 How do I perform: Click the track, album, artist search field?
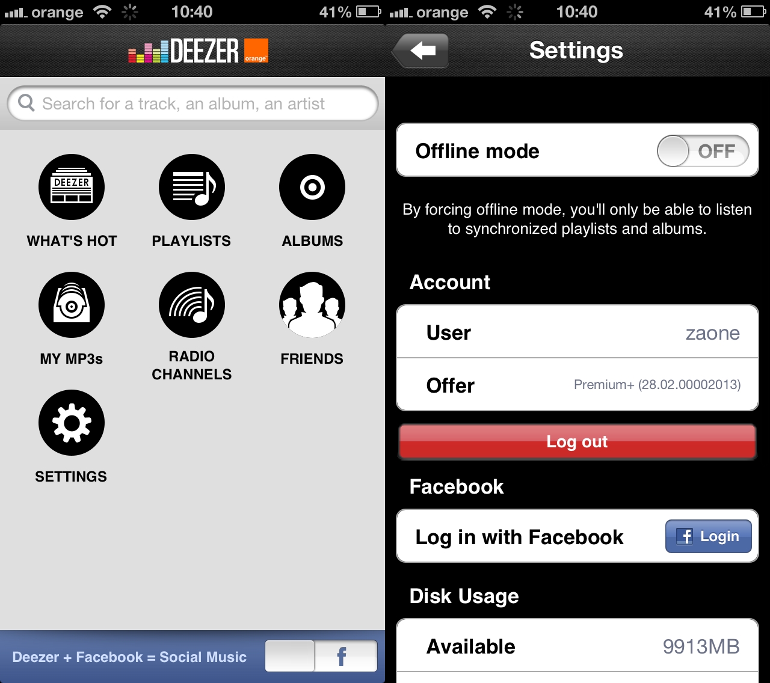coord(192,103)
